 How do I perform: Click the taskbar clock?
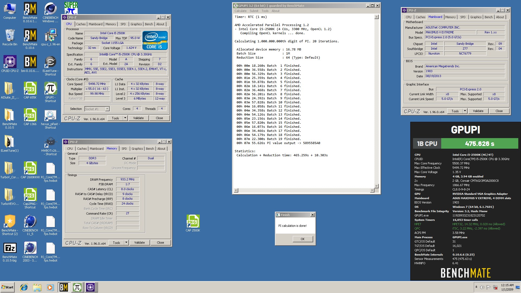[507, 287]
